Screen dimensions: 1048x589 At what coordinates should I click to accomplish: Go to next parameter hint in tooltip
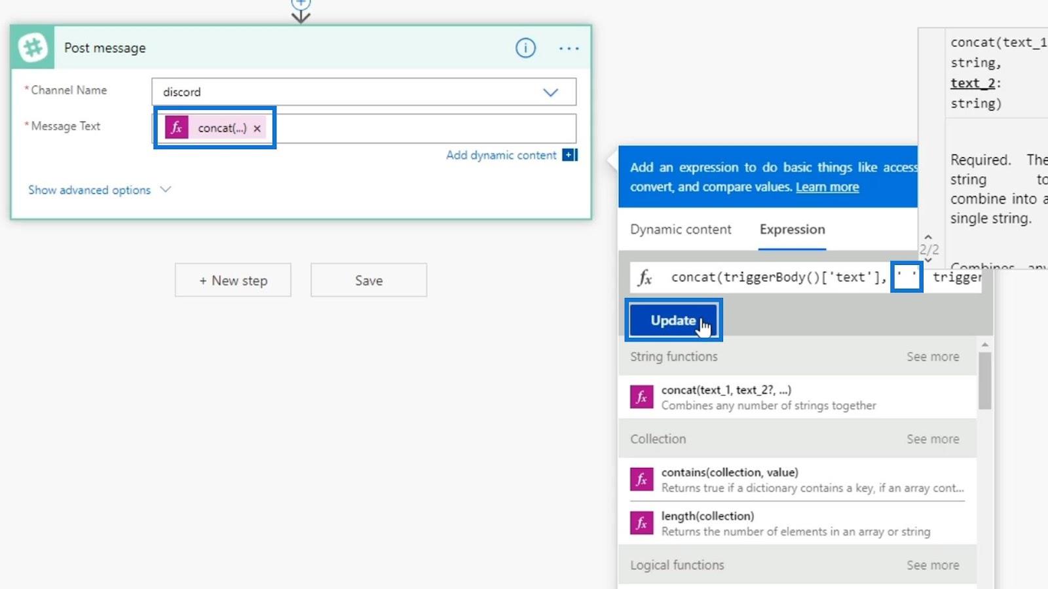(928, 260)
